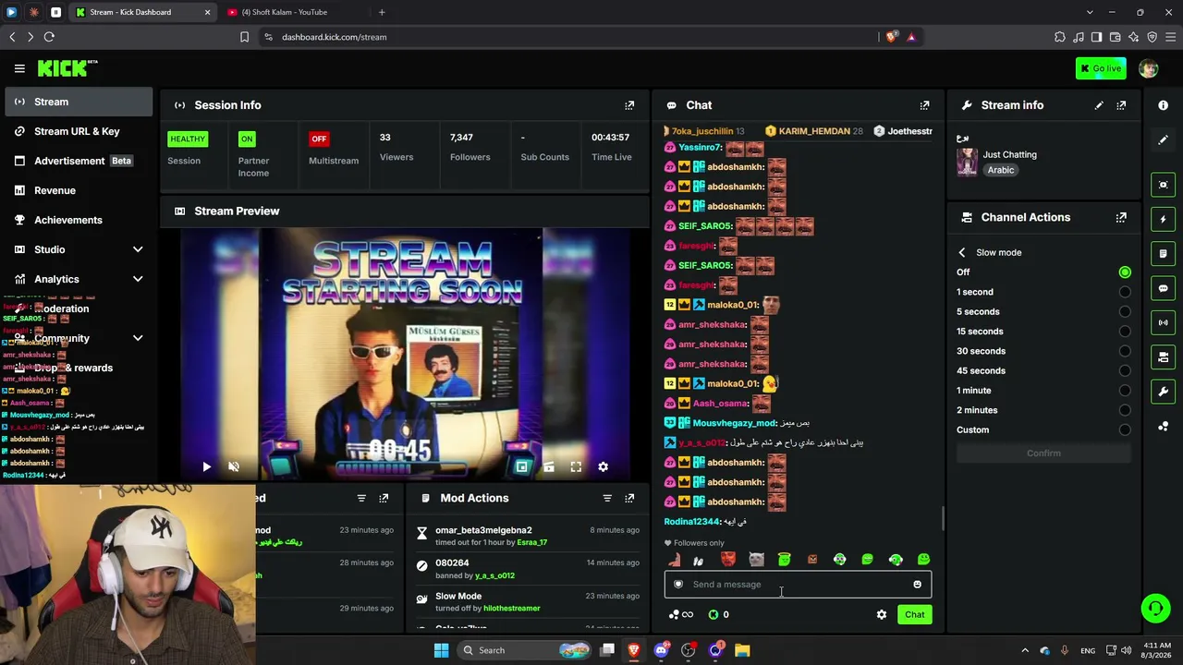The width and height of the screenshot is (1183, 665).
Task: Expand the Community menu chevron
Action: coord(138,338)
